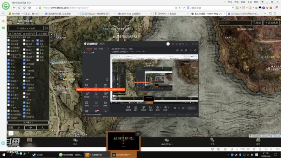
Task: Toggle the 黄金种子 checkbox
Action: 24,57
